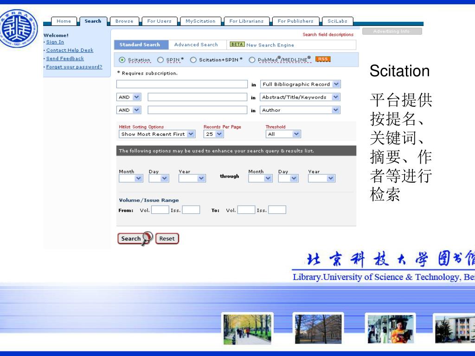Open Search field descriptions link

328,34
